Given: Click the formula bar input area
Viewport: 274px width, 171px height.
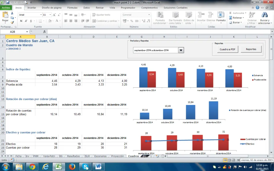Looking at the screenshot, I should (x=158, y=32).
